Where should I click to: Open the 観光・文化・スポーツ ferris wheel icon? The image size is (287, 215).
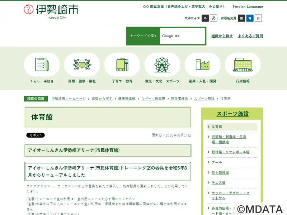pyautogui.click(x=162, y=64)
